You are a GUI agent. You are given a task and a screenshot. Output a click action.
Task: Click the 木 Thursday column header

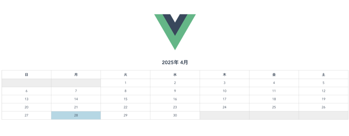click(225, 75)
